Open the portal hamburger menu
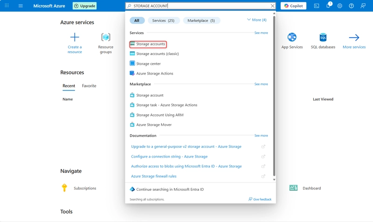Image resolution: width=373 pixels, height=222 pixels. (x=21, y=6)
